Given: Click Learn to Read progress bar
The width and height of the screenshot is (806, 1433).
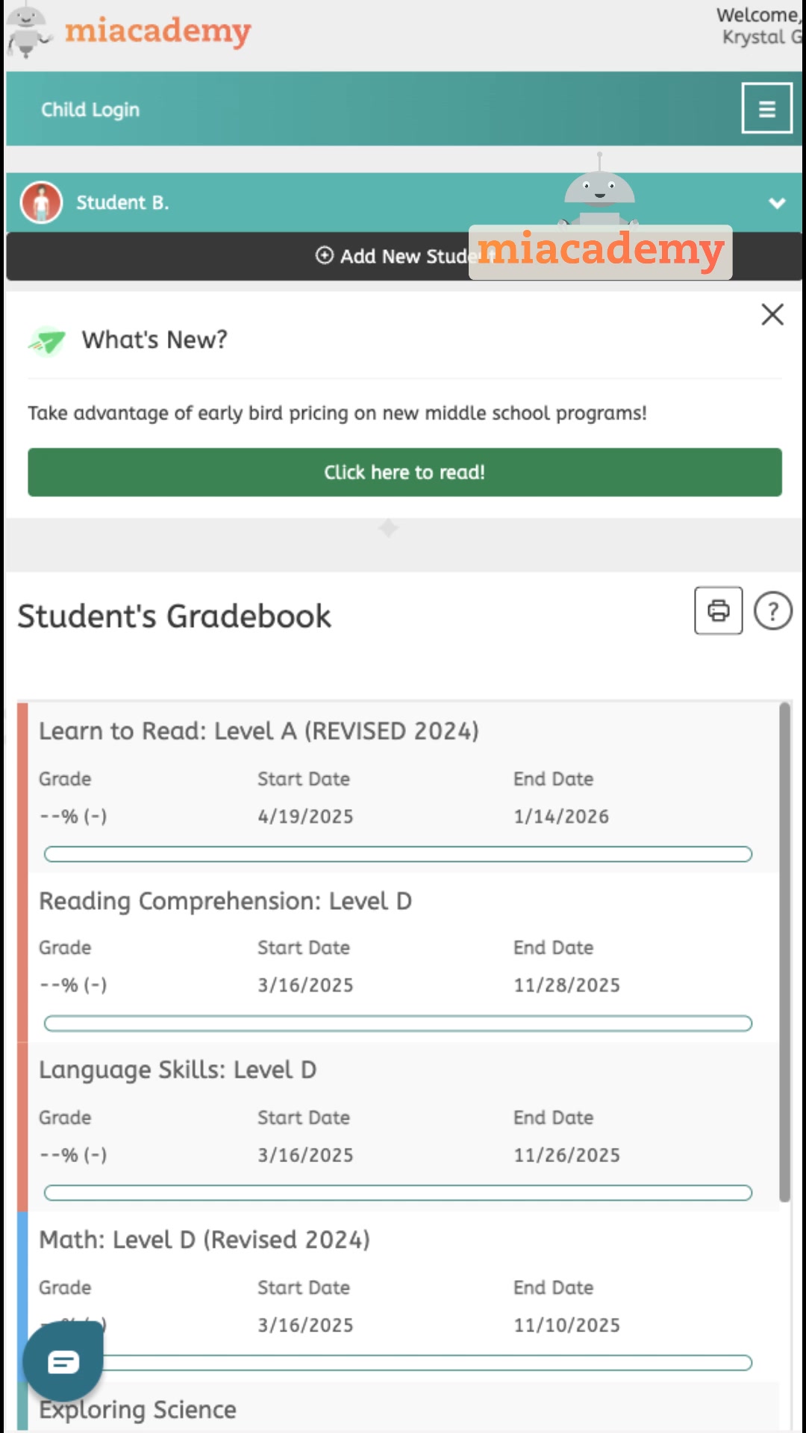Looking at the screenshot, I should click(398, 854).
